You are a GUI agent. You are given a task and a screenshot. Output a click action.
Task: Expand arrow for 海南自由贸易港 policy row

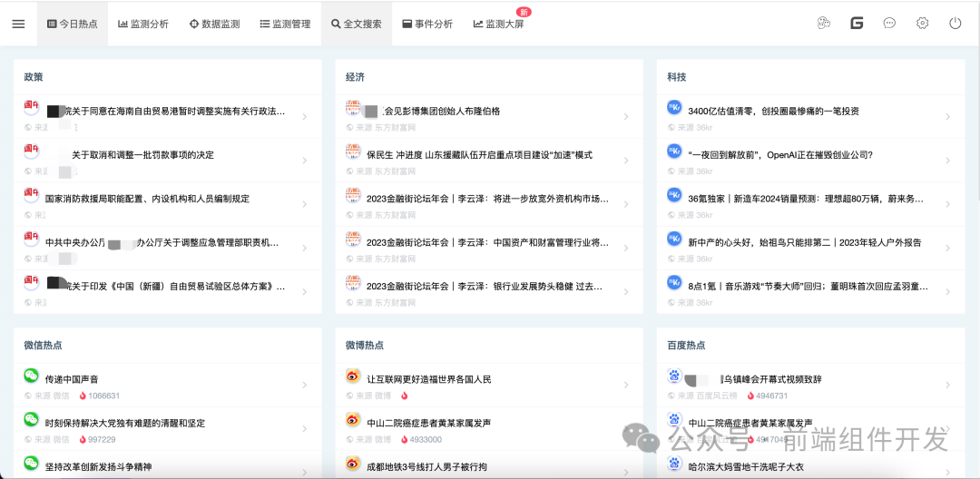coord(304,117)
